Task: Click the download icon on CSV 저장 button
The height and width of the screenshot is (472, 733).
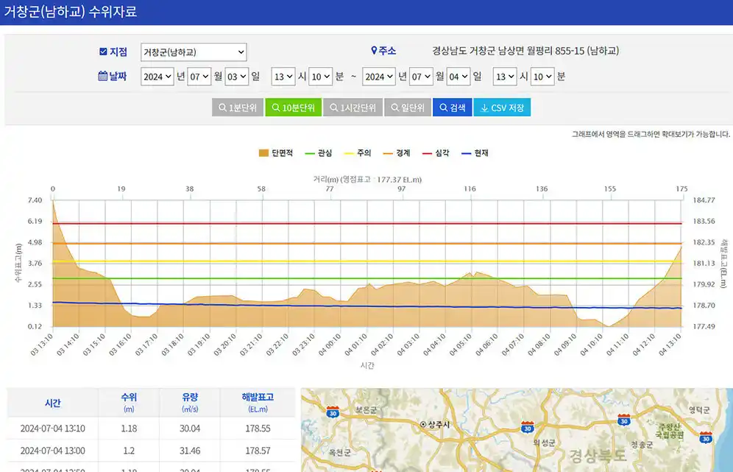Action: point(485,107)
